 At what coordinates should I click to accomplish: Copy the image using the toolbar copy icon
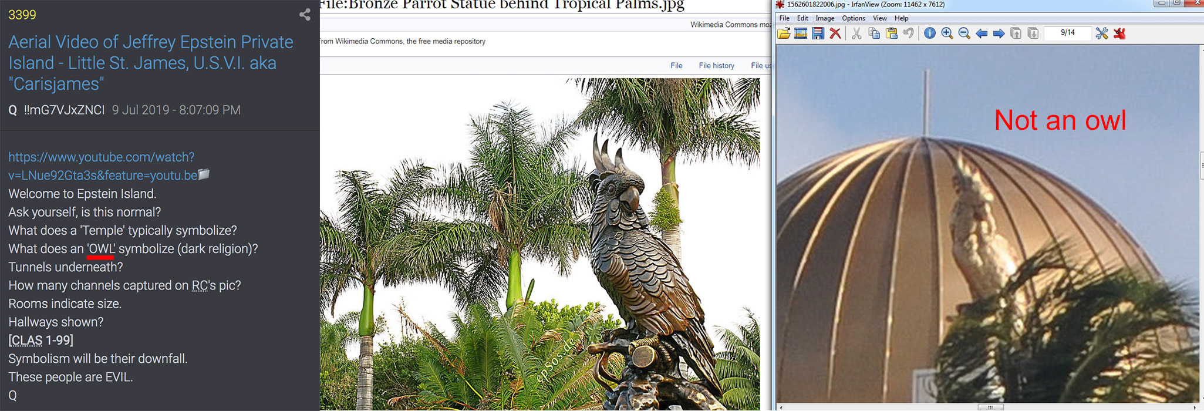874,33
